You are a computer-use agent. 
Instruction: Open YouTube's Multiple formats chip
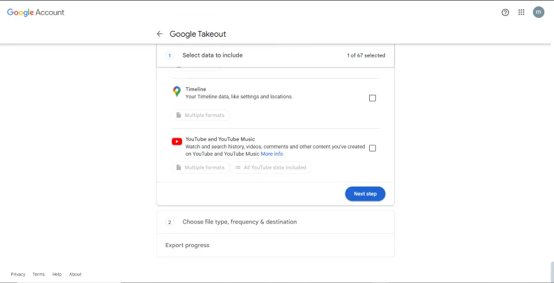(200, 167)
